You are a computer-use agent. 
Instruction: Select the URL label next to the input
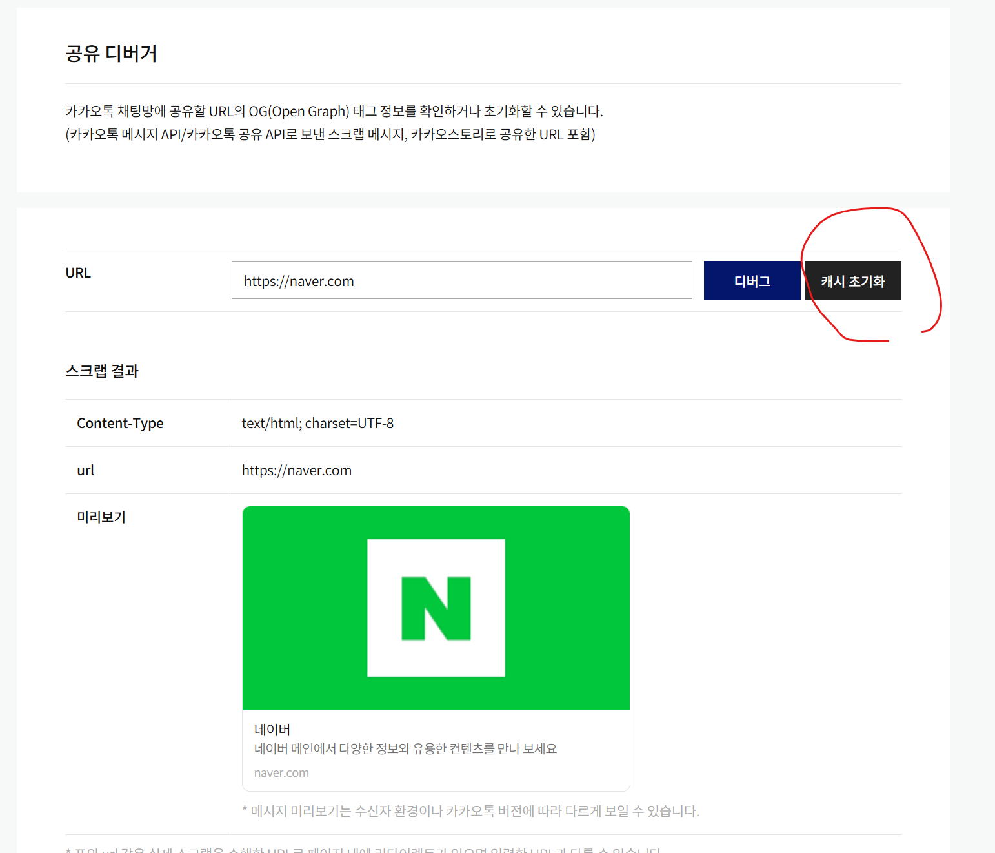pyautogui.click(x=78, y=272)
